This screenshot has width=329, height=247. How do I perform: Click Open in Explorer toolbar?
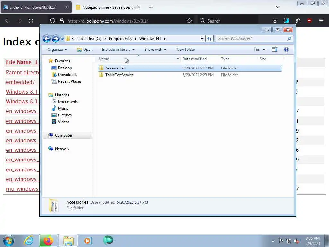tap(84, 50)
